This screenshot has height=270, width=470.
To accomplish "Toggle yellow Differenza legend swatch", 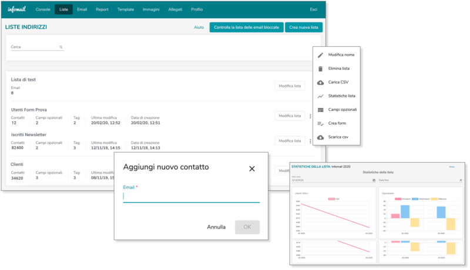I will 434,199.
